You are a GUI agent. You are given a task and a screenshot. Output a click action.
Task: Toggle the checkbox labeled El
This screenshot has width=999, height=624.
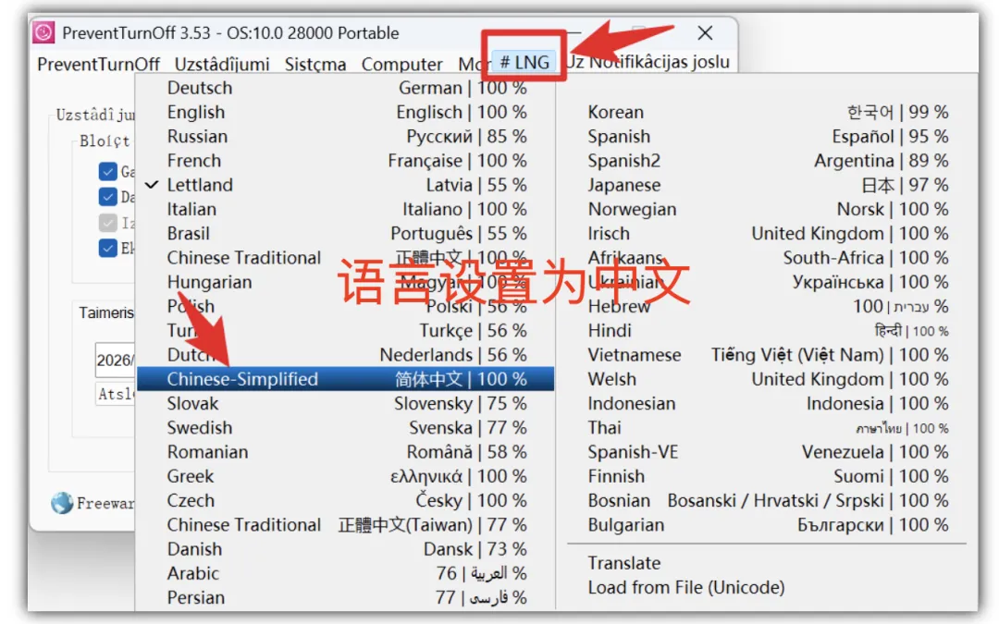coord(107,248)
